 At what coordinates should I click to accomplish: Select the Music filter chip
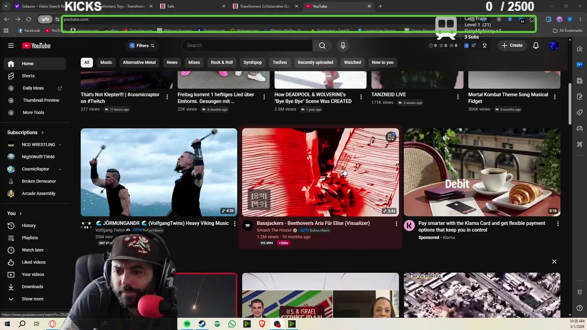click(x=106, y=62)
